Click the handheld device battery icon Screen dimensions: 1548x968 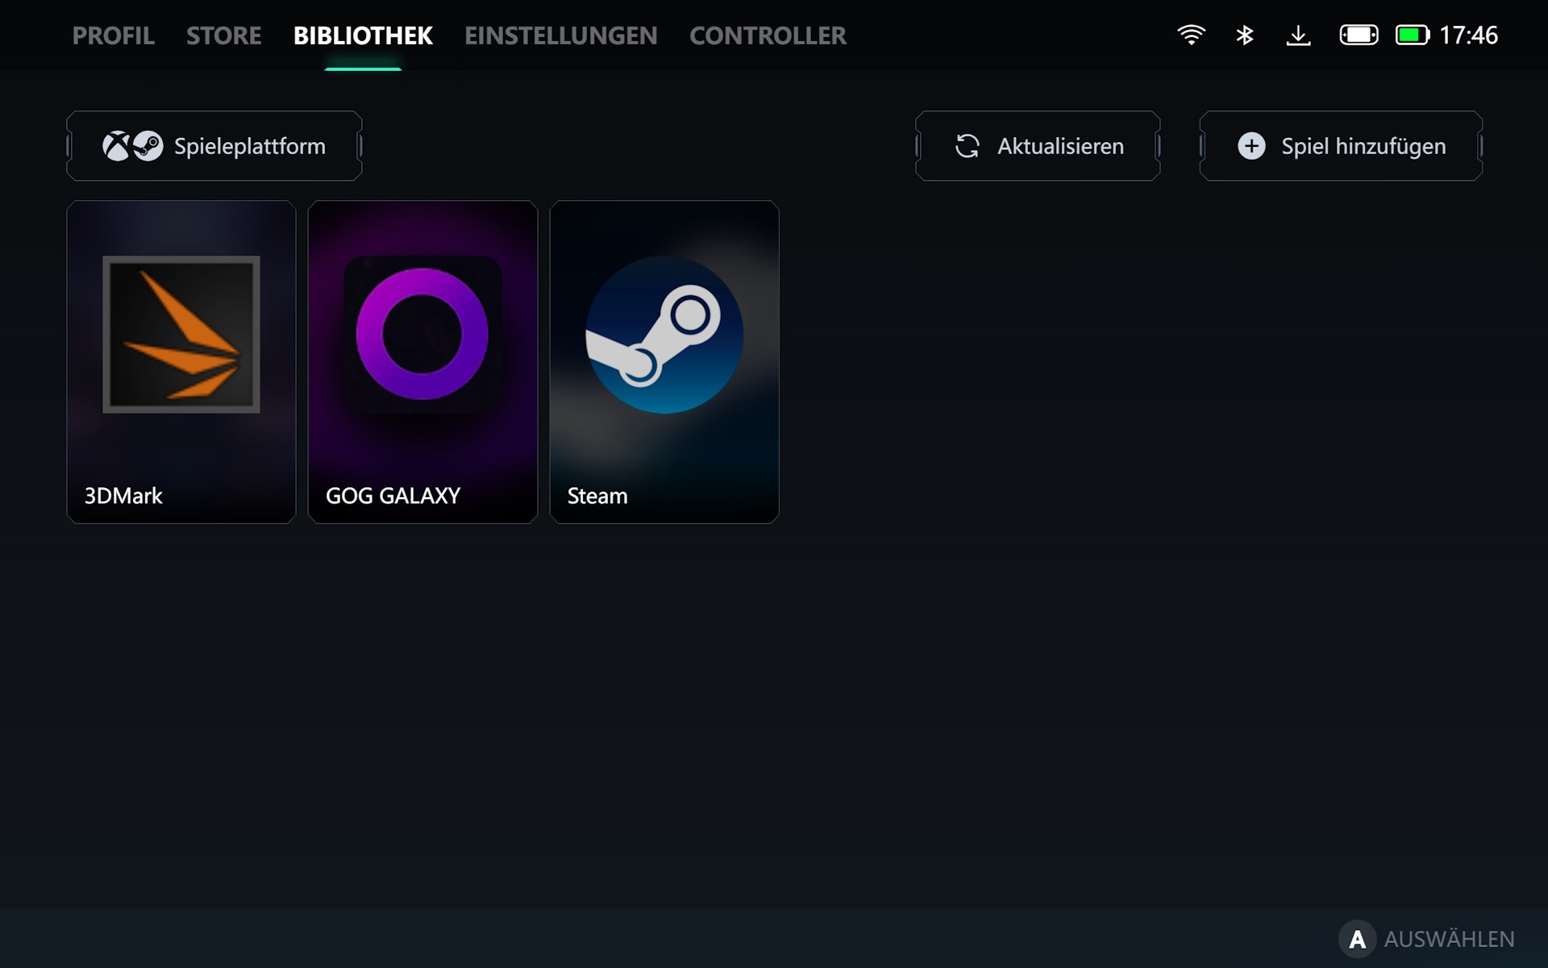pos(1359,35)
